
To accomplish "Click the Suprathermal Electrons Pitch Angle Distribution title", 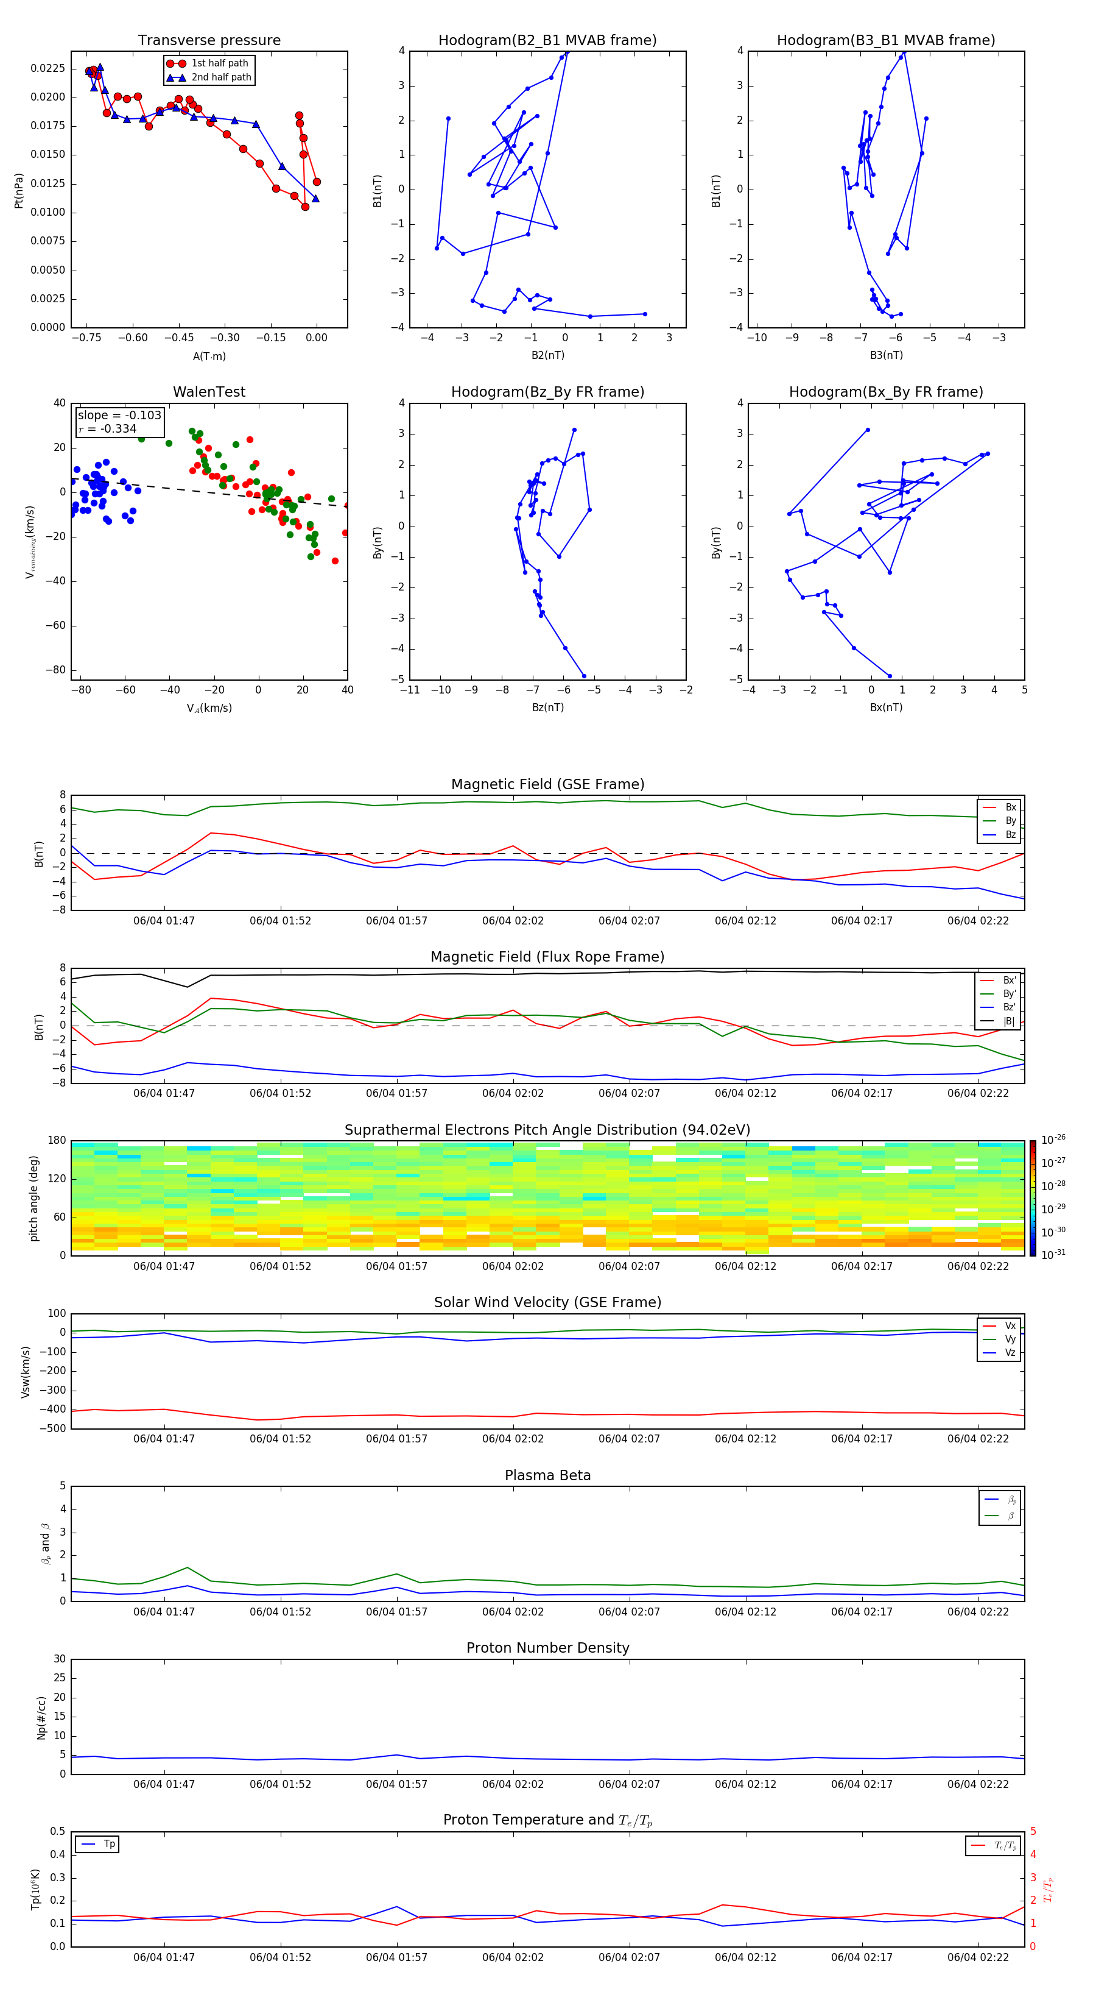I will pos(547,1130).
